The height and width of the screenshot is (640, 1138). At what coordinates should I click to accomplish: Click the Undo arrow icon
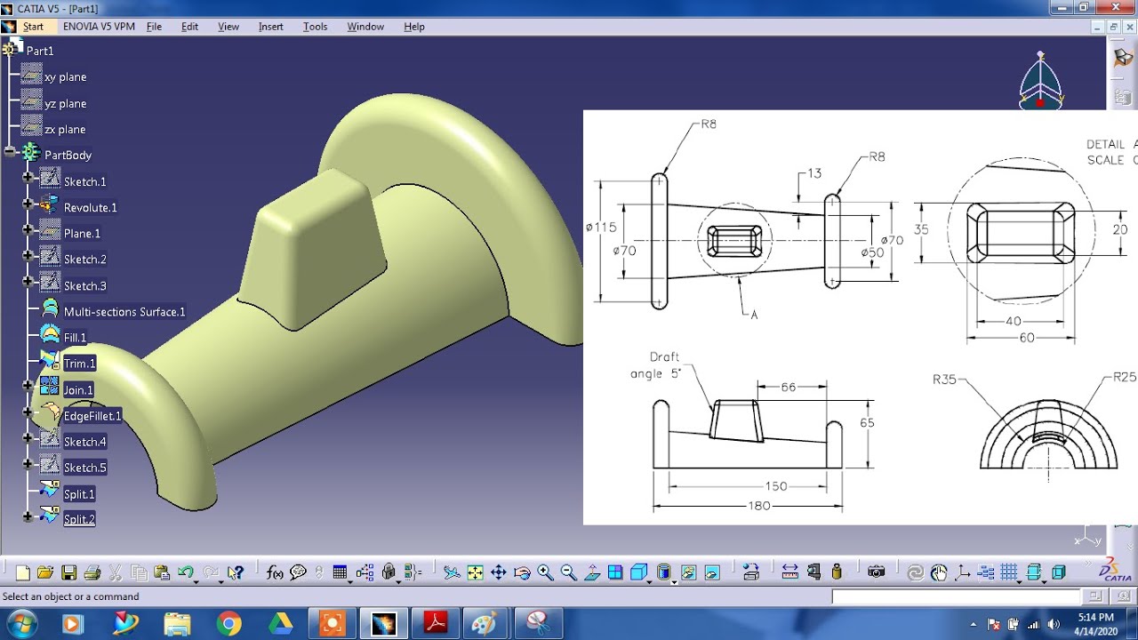185,572
